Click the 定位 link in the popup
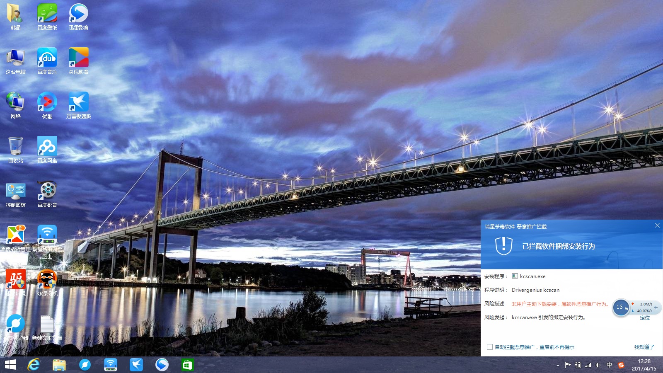This screenshot has width=663, height=373. tap(644, 318)
